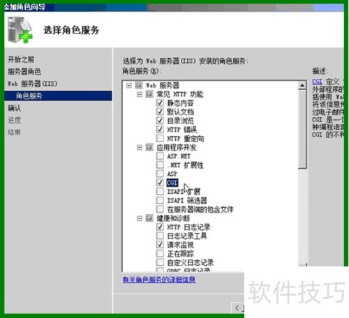Select the HTTP 重定向 label
349x318 pixels.
click(x=186, y=138)
